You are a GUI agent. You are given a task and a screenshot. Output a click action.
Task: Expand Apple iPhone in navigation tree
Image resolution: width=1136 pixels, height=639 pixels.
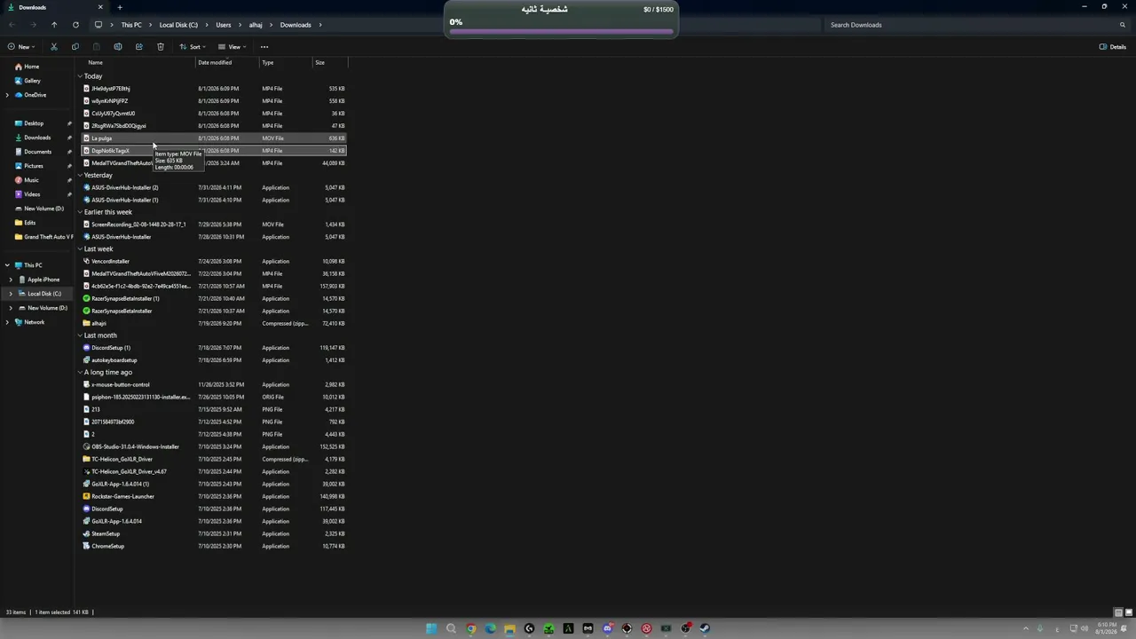[x=11, y=280]
